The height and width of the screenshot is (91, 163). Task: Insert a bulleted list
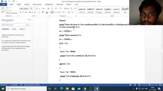point(52,9)
